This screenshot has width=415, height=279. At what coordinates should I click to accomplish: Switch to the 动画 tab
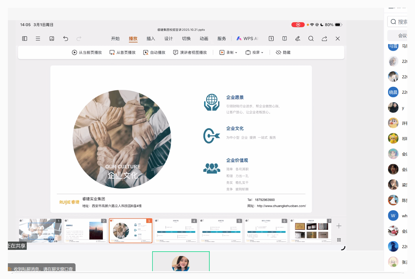pyautogui.click(x=204, y=39)
